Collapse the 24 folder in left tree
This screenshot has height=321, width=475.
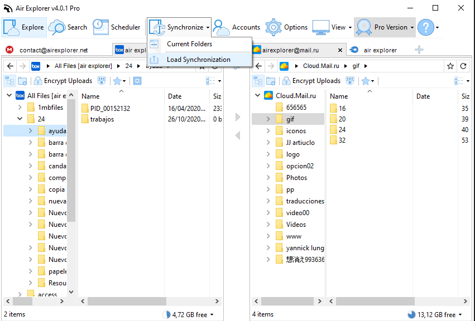point(20,119)
